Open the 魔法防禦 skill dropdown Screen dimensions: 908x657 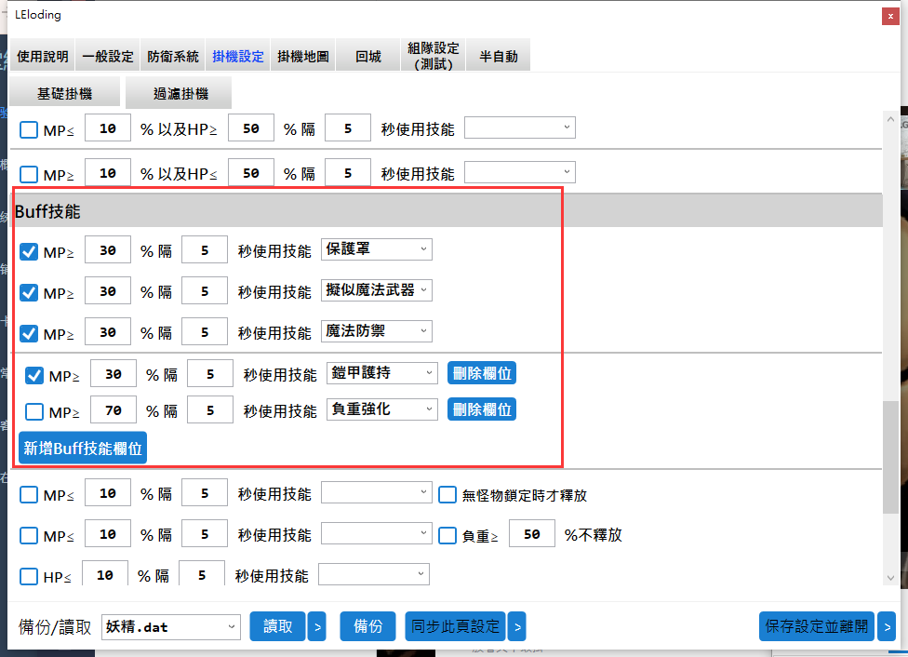coord(377,330)
